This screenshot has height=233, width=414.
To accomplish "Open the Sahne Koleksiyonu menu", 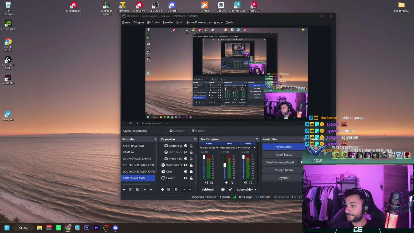I will (x=199, y=22).
